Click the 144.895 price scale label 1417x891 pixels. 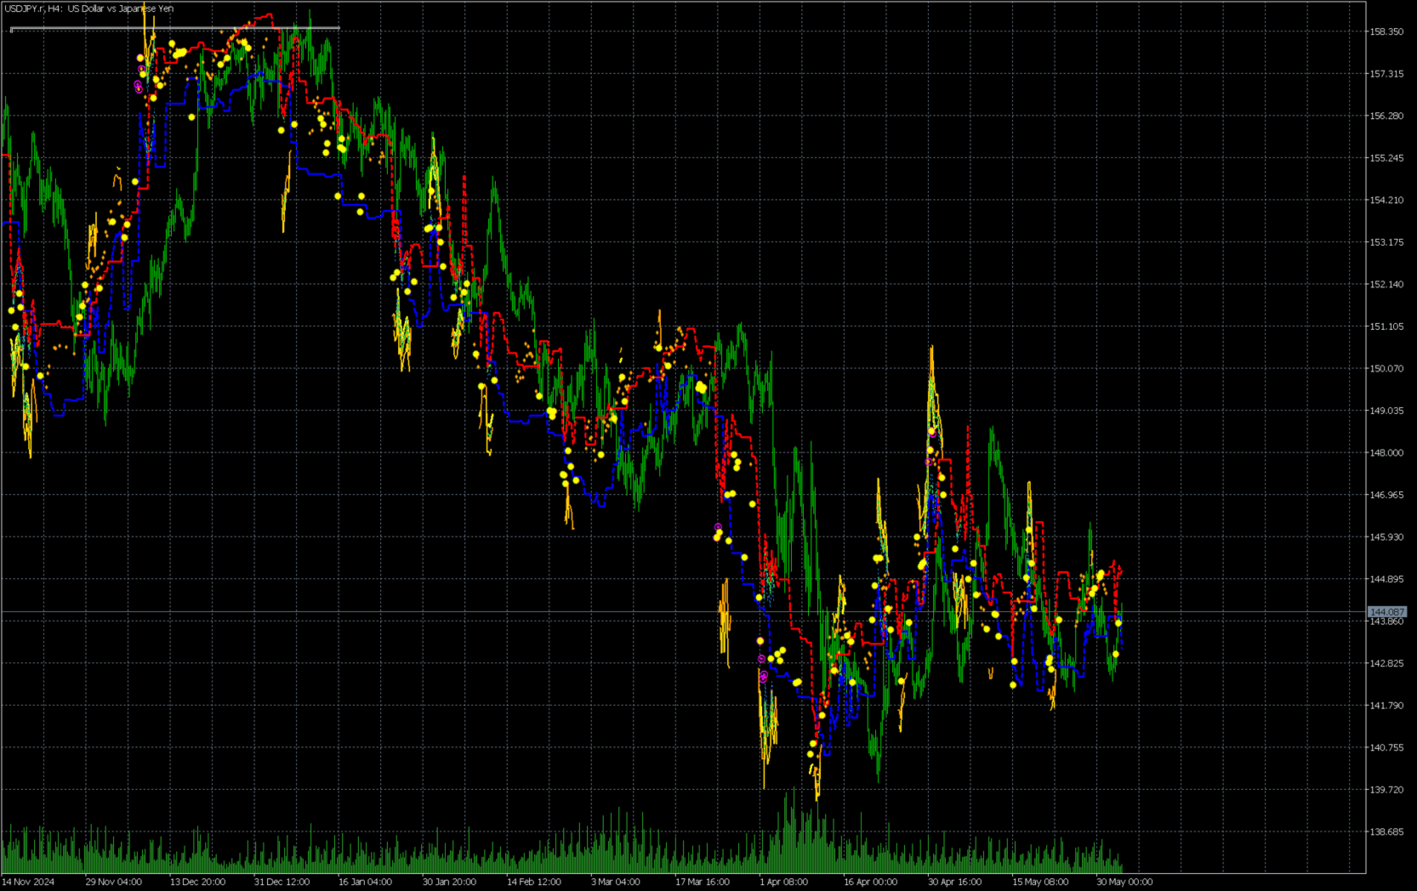point(1386,579)
